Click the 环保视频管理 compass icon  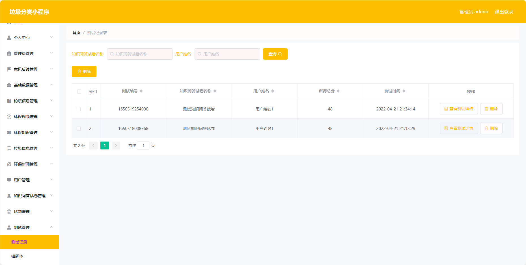click(9, 117)
